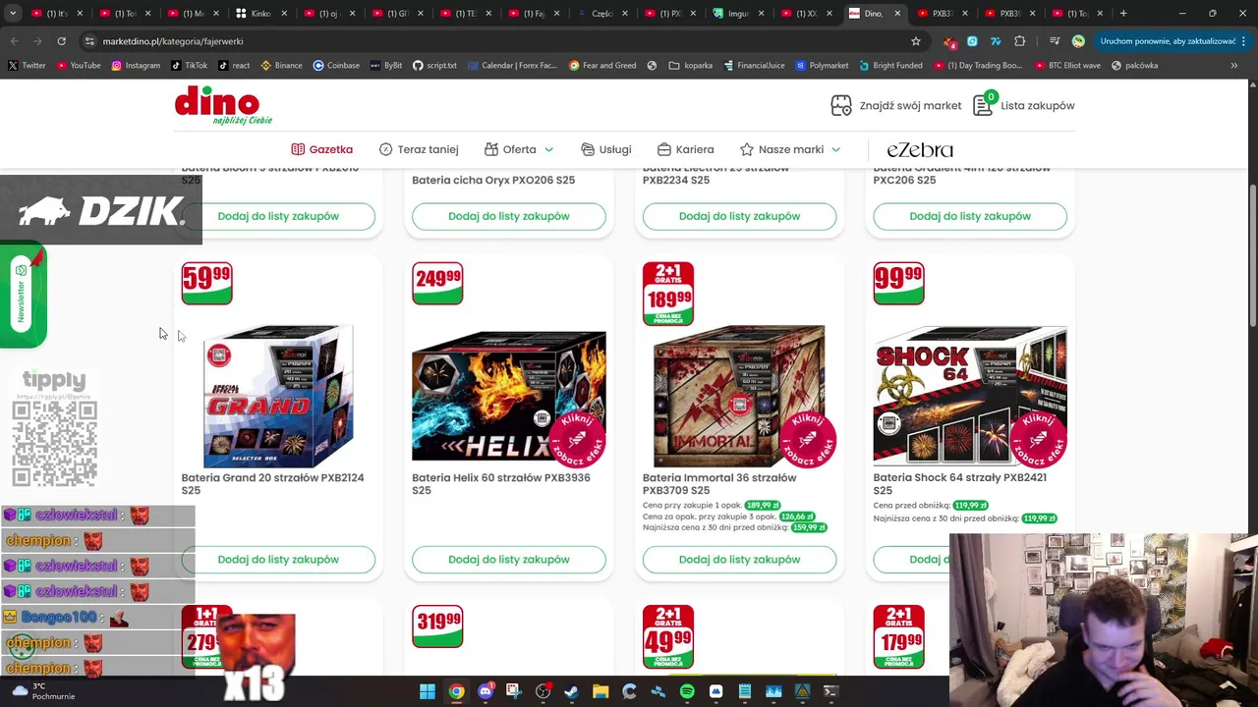Open the Teraz taniej menu item

pos(419,149)
